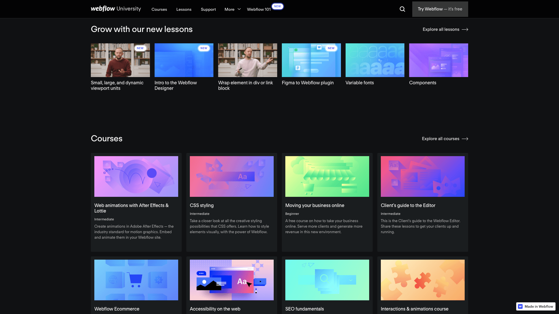Click the Courses section heading
The image size is (559, 314).
click(x=107, y=138)
